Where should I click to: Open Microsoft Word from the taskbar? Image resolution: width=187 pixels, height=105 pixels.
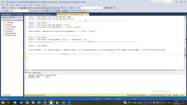(x=63, y=103)
